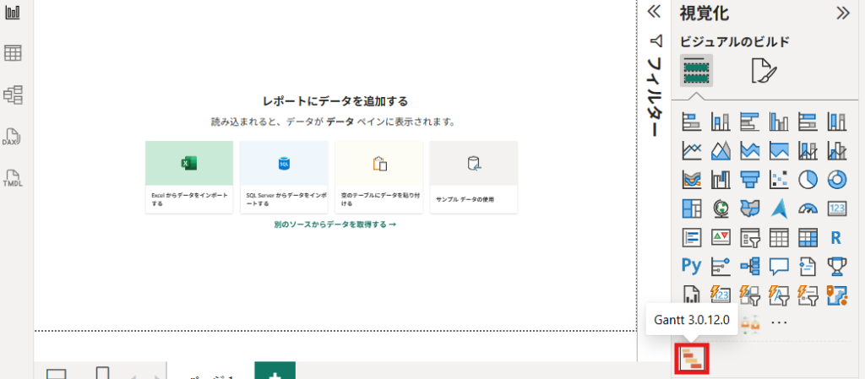Open the DAX query view
This screenshot has width=865, height=379.
13,137
